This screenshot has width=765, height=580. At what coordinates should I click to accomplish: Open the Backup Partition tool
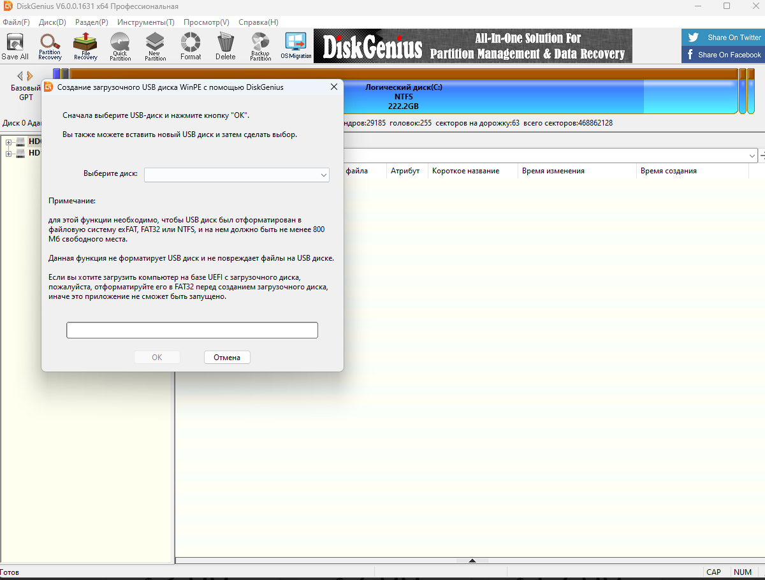tap(260, 47)
